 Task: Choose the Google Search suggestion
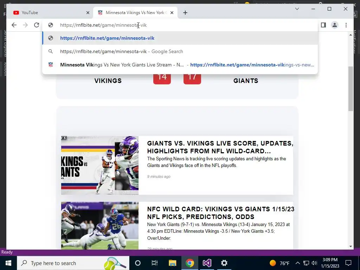tap(180, 51)
